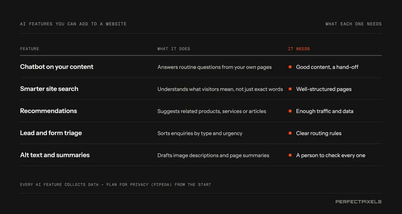Click the 'WHAT EACH ONE NEEDS' label
Viewport: 402px width, 214px height.
coord(353,24)
